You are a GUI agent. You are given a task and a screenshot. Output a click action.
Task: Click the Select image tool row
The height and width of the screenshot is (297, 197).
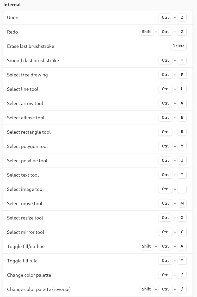[x=98, y=189]
